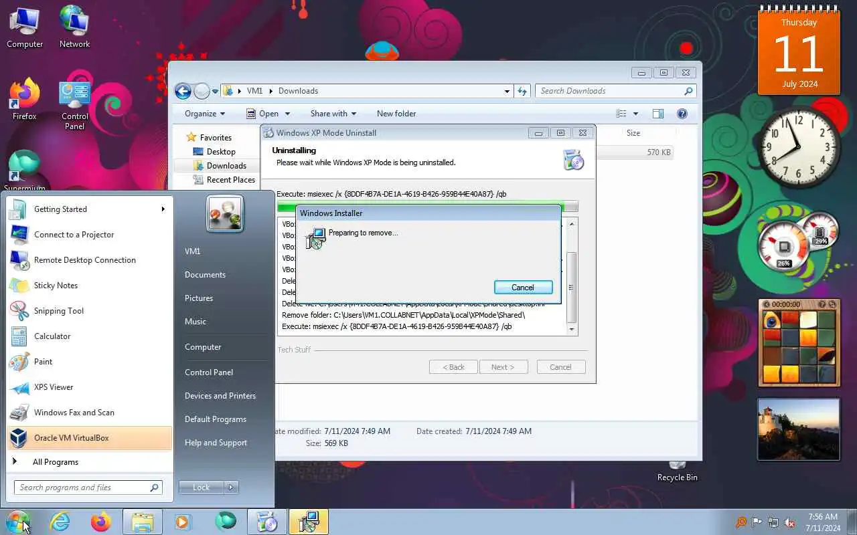Click the orange magnifier tray icon
The width and height of the screenshot is (857, 535).
pyautogui.click(x=741, y=522)
